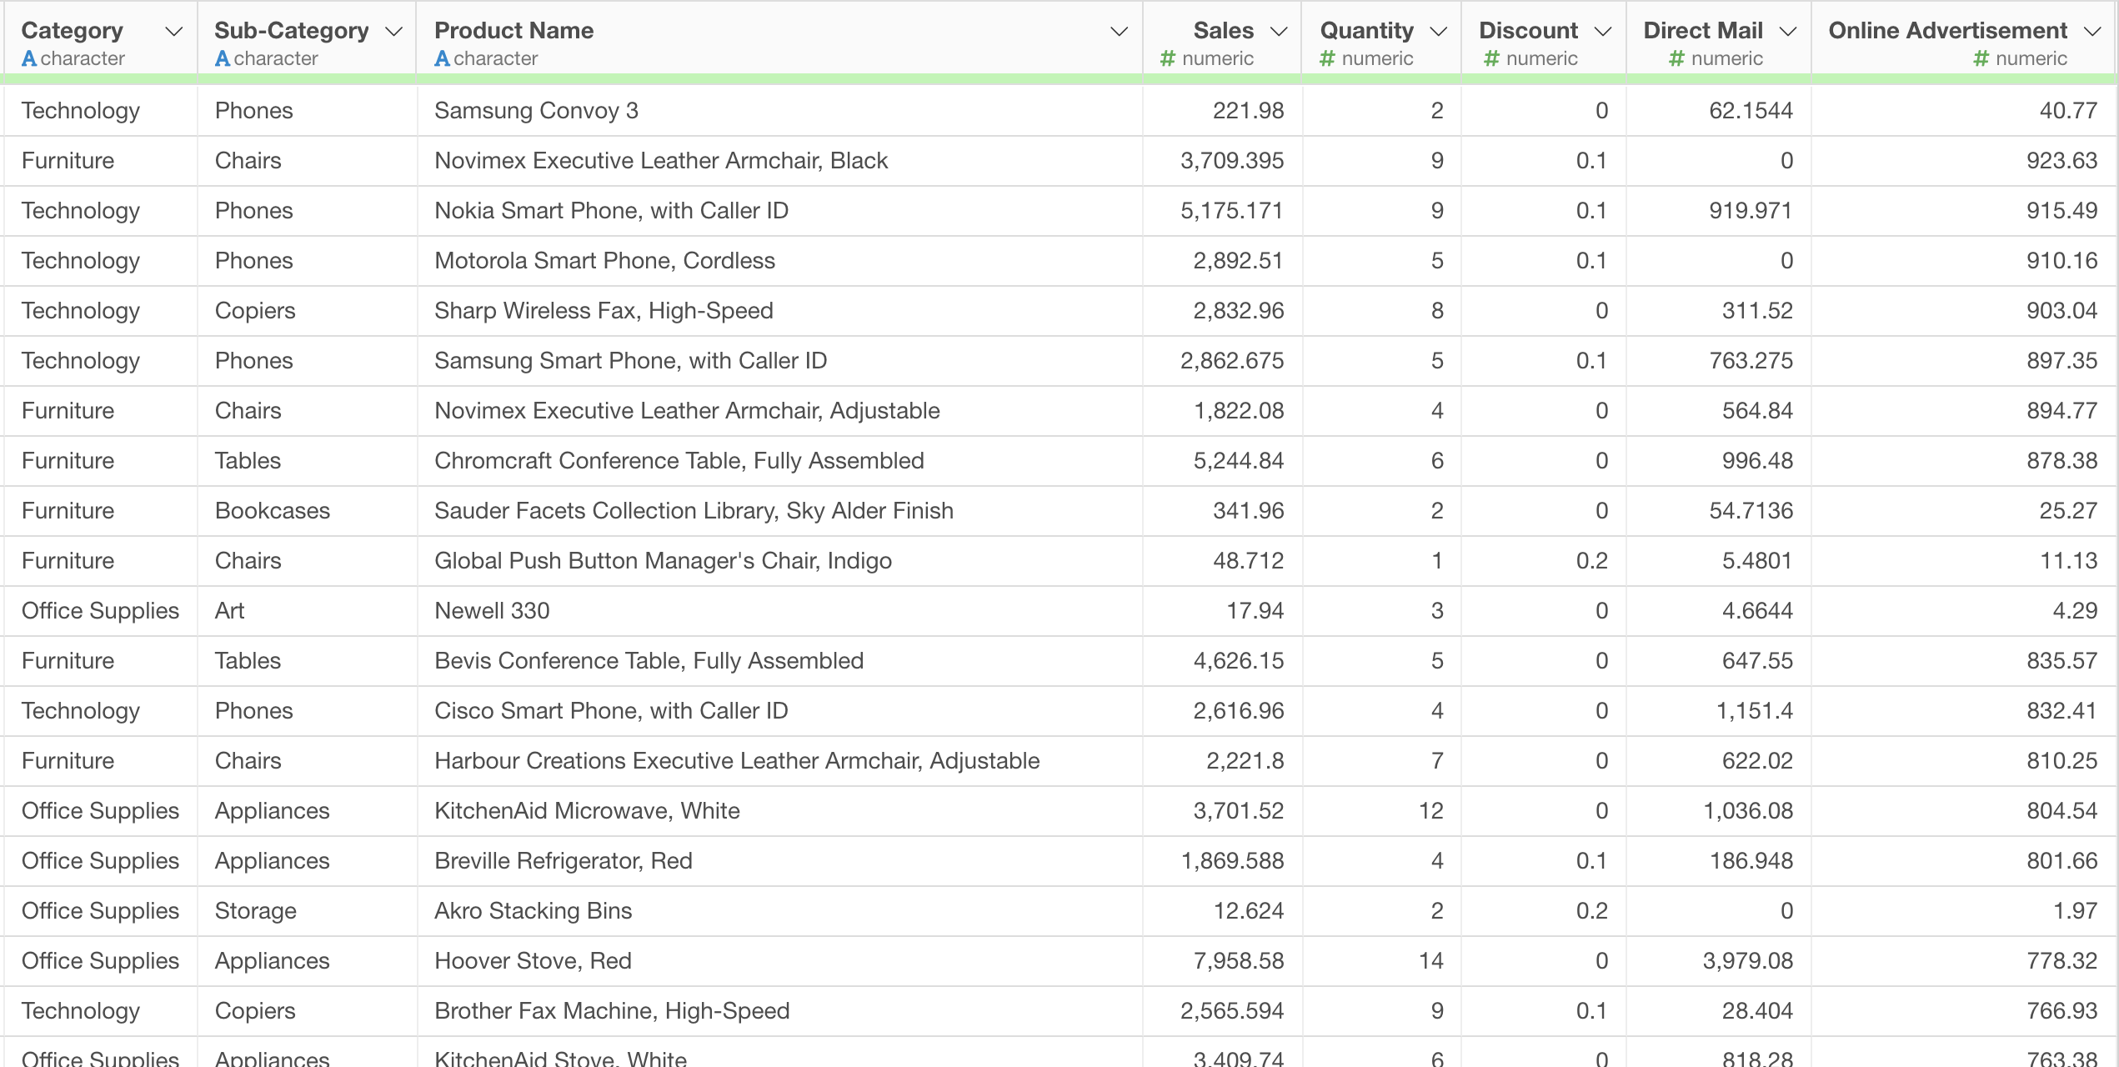The height and width of the screenshot is (1067, 2119).
Task: Select the Online Advertisement column header title
Action: click(x=1948, y=31)
